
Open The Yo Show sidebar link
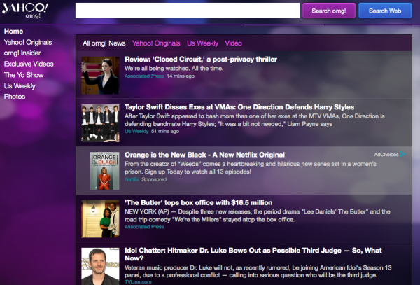24,75
